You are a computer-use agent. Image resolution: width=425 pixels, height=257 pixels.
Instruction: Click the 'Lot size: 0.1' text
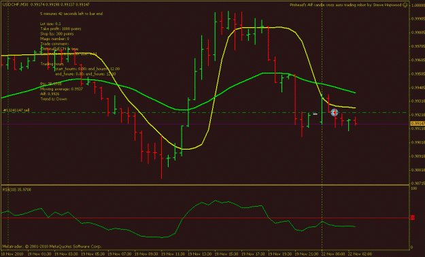50,24
